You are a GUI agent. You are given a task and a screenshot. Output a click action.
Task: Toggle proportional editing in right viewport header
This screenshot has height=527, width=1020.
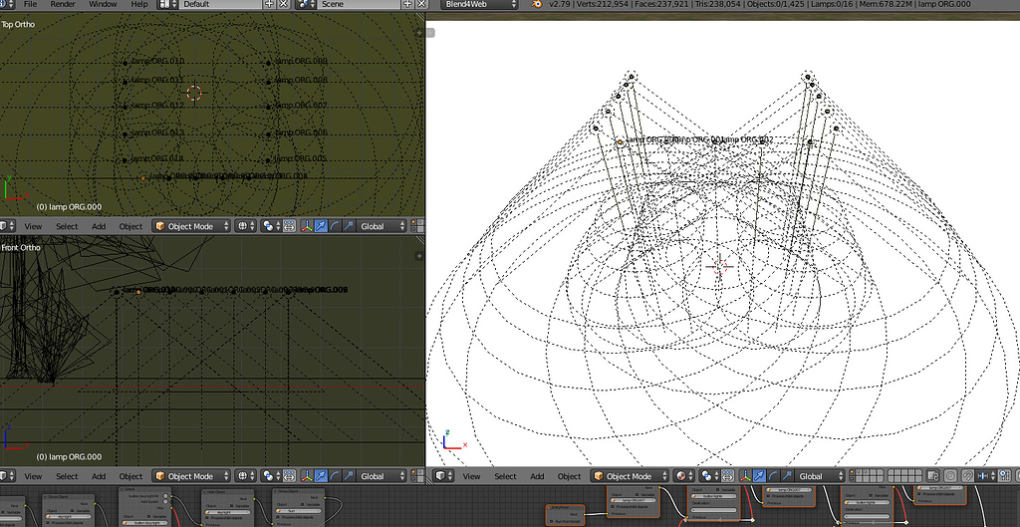(x=950, y=476)
